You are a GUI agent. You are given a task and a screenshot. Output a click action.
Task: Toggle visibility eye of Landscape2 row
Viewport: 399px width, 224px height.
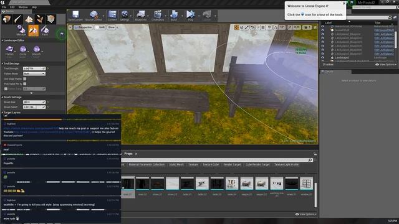point(323,58)
